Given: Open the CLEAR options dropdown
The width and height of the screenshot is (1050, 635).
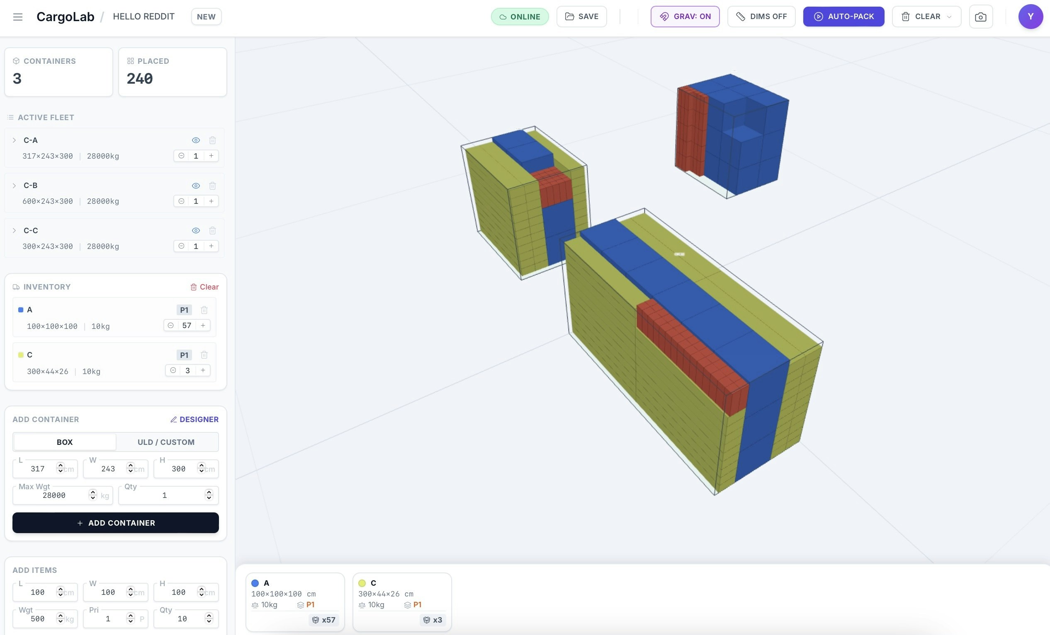Looking at the screenshot, I should [950, 17].
